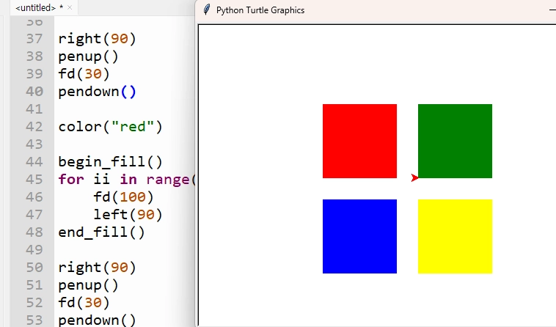Click the Python Turtle Graphics title bar

click(x=376, y=10)
